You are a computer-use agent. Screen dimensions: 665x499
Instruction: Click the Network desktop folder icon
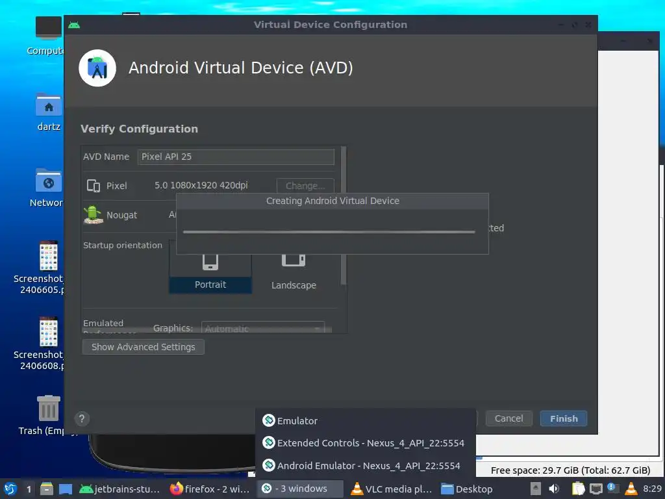49,181
